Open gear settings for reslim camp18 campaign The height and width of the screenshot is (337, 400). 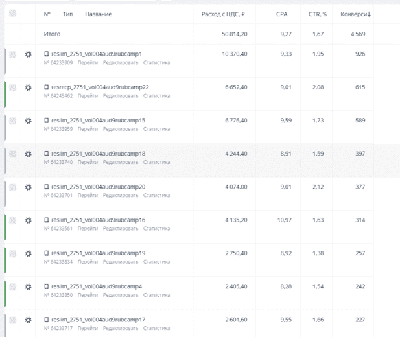[28, 154]
